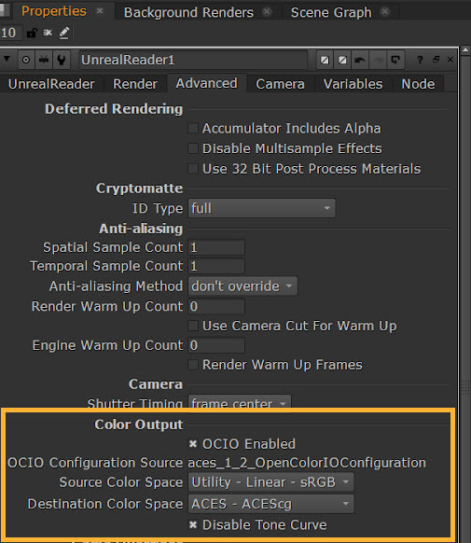Enable Accumulator Includes Alpha checkbox

coord(193,129)
